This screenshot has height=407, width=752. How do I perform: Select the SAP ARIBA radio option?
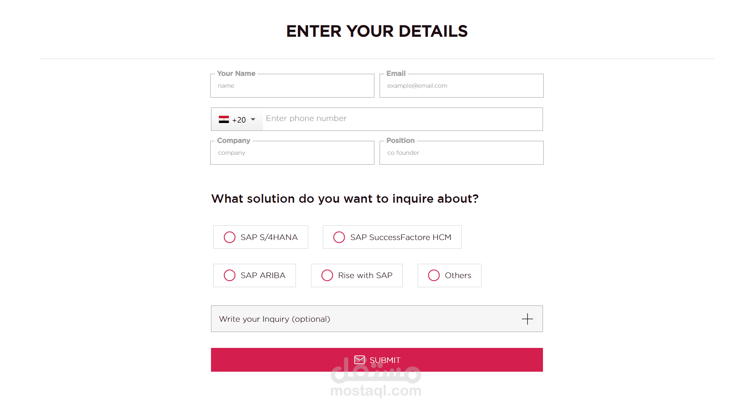(x=230, y=275)
